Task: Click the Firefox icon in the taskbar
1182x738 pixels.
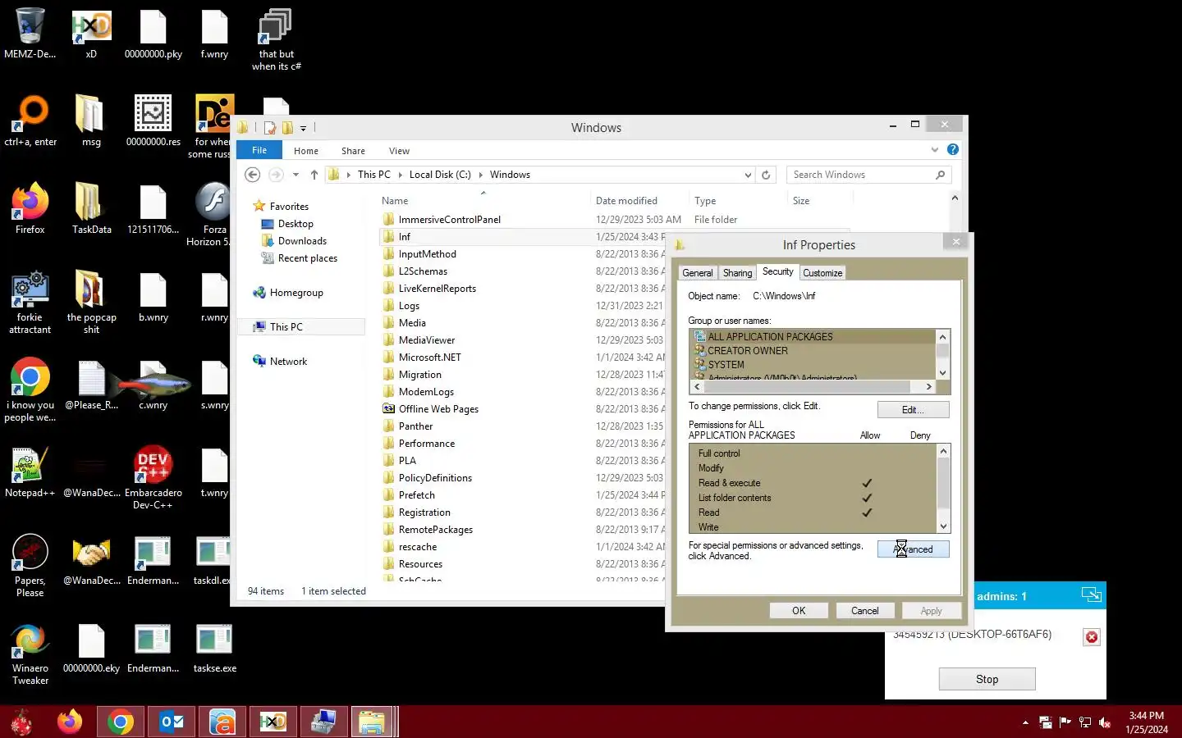Action: coord(70,722)
